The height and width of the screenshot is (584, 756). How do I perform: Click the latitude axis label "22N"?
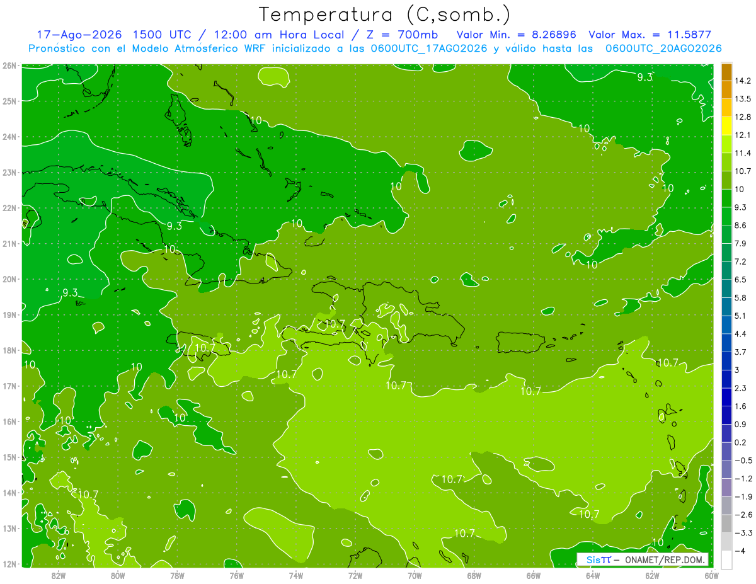tap(9, 208)
